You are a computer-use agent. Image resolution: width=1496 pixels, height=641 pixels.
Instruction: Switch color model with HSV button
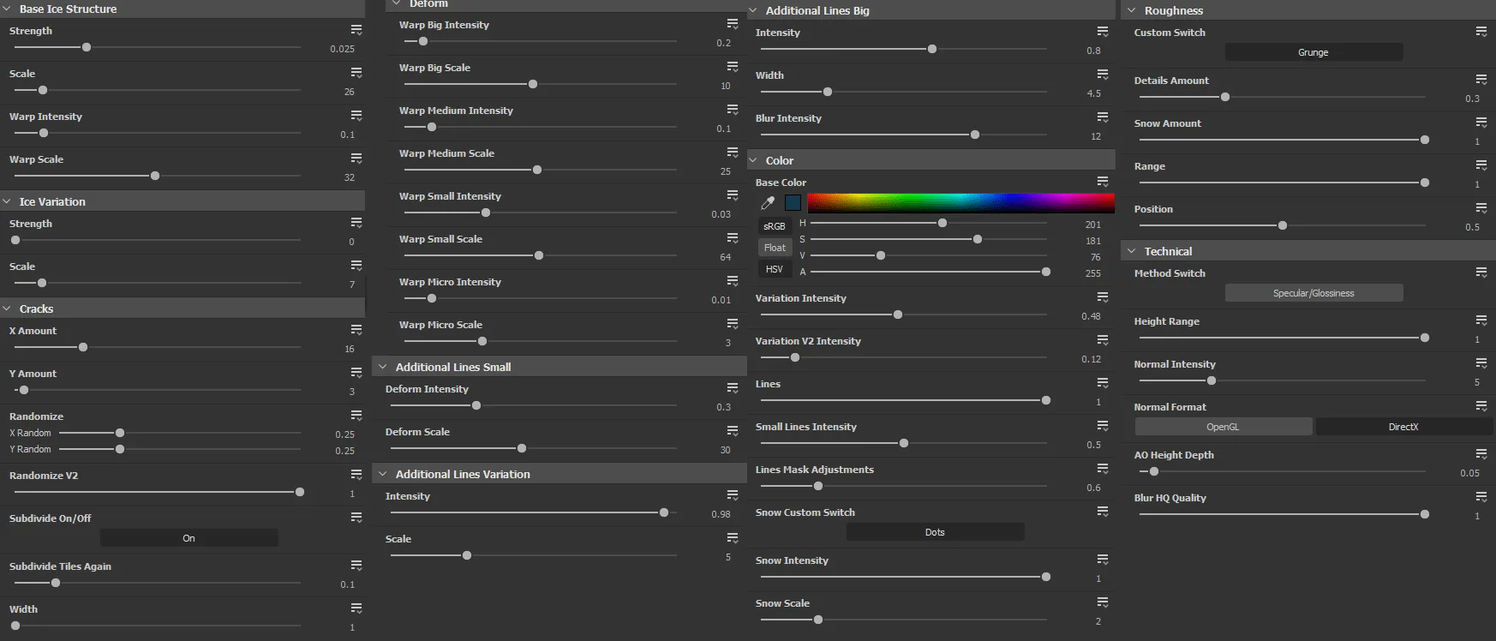pyautogui.click(x=775, y=269)
